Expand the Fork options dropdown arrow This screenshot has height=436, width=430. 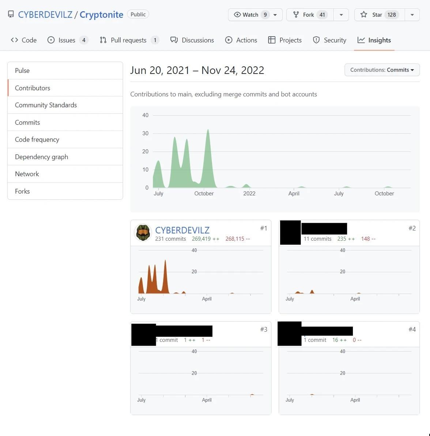click(x=341, y=15)
